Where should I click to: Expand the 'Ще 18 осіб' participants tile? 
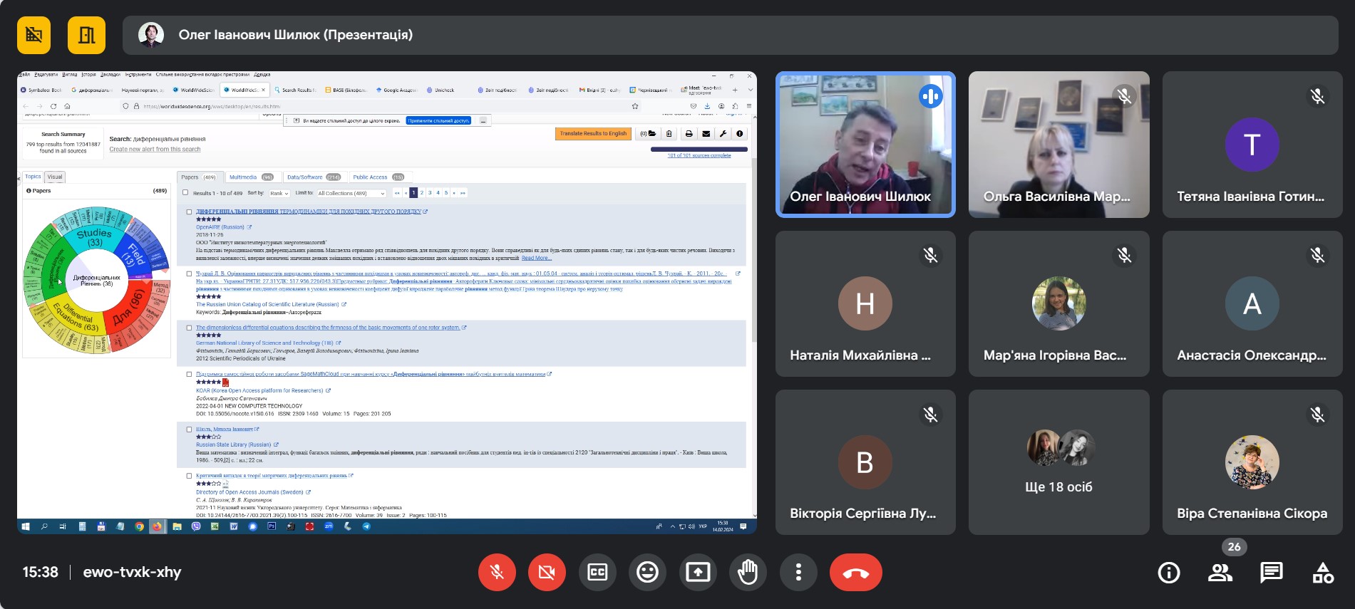(x=1058, y=462)
